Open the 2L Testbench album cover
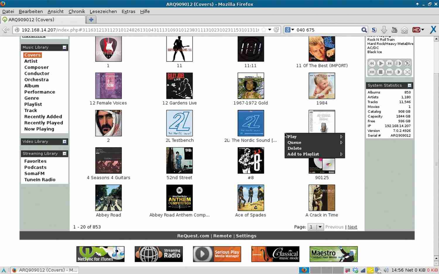This screenshot has height=274, width=439. (x=179, y=123)
